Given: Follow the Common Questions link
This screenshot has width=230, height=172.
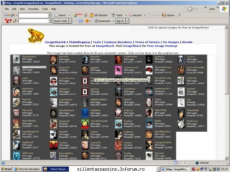Looking at the screenshot, I should pos(118,42).
